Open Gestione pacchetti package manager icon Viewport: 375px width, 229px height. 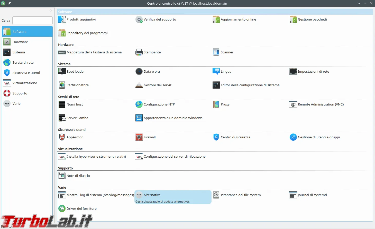click(x=293, y=20)
